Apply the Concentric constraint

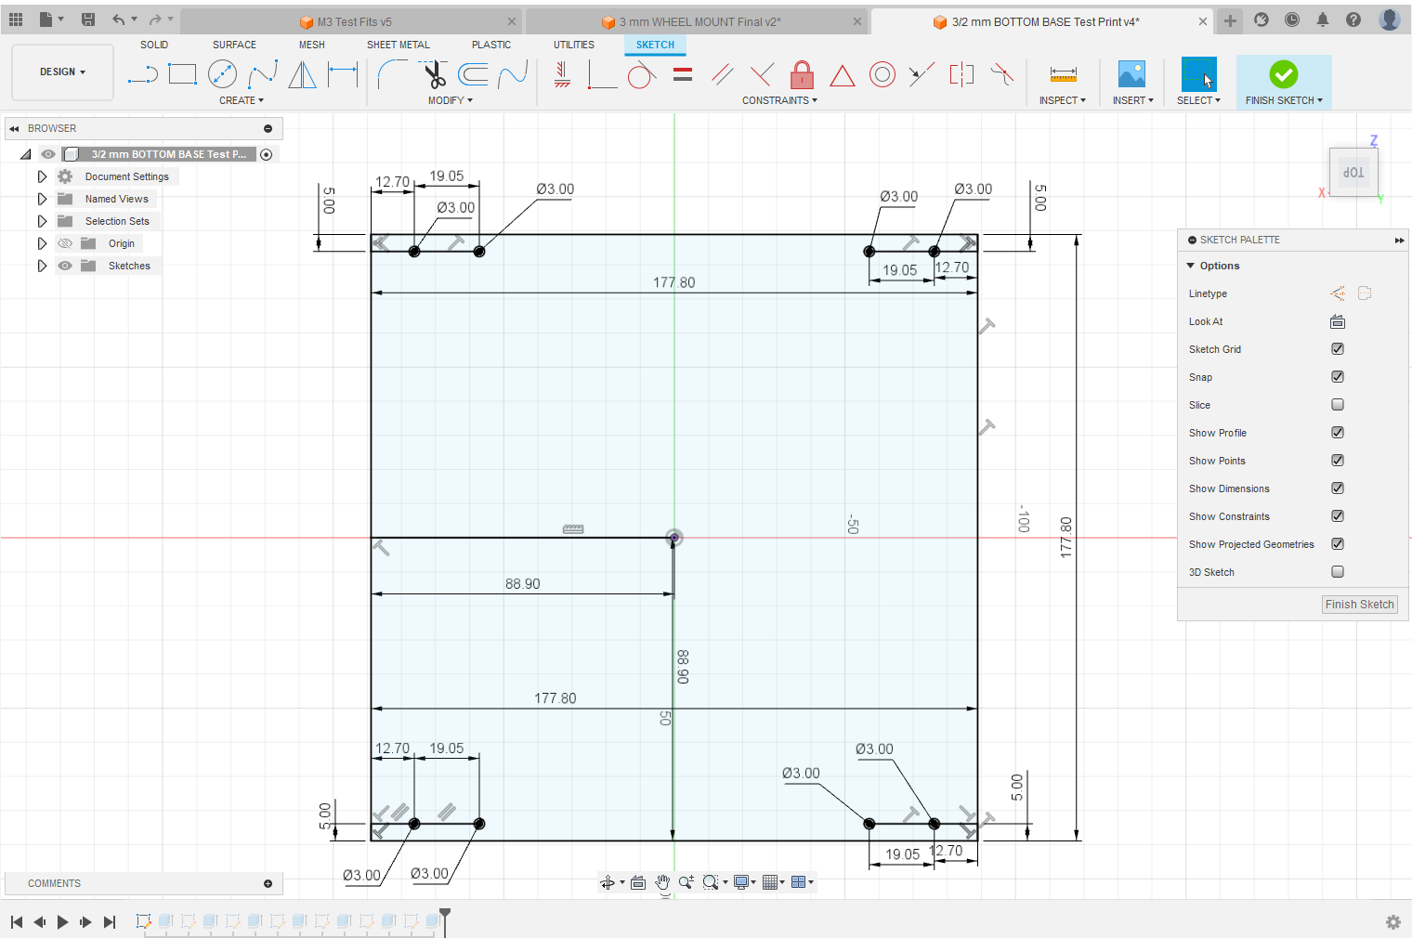pyautogui.click(x=882, y=74)
